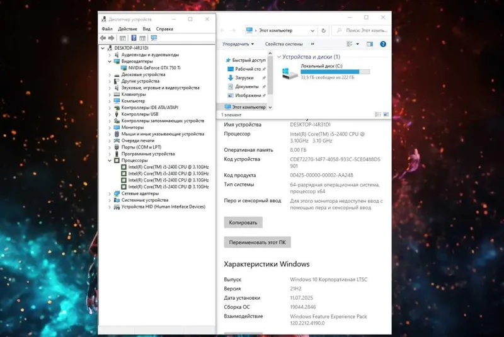
Task: Toggle the preview pane icon in Explorer
Action: 370,44
